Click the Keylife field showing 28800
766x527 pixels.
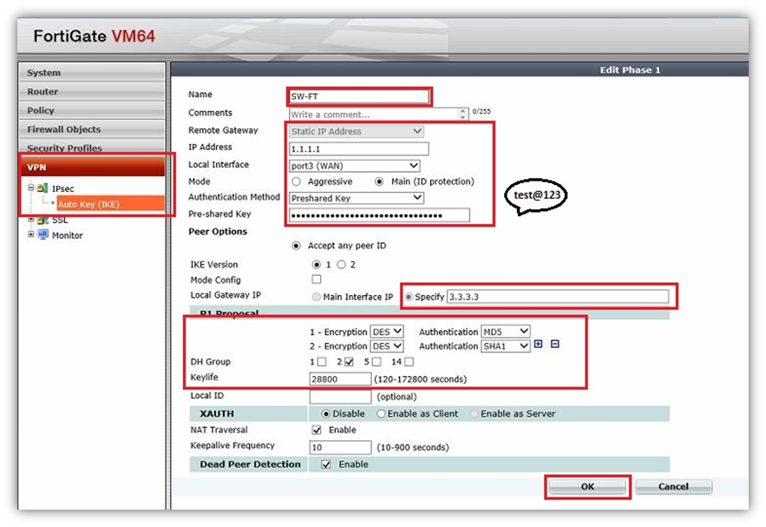pyautogui.click(x=340, y=379)
